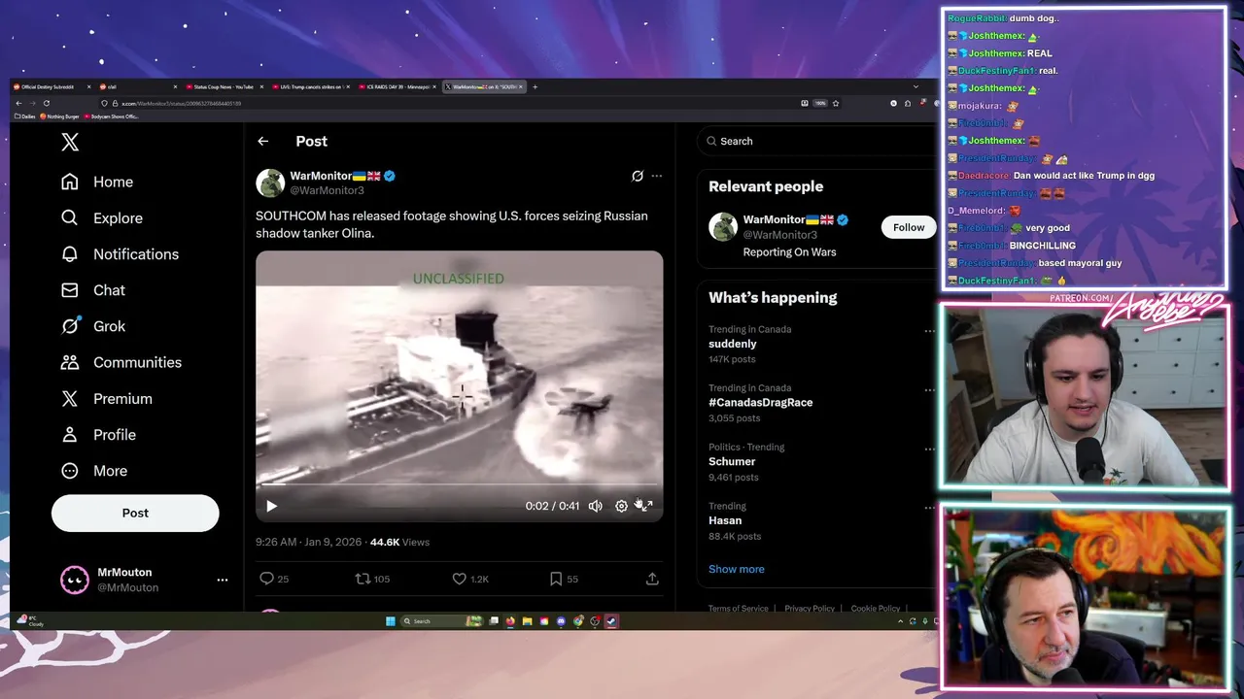Viewport: 1244px width, 699px height.
Task: Open Communities in the sidebar
Action: pos(120,362)
